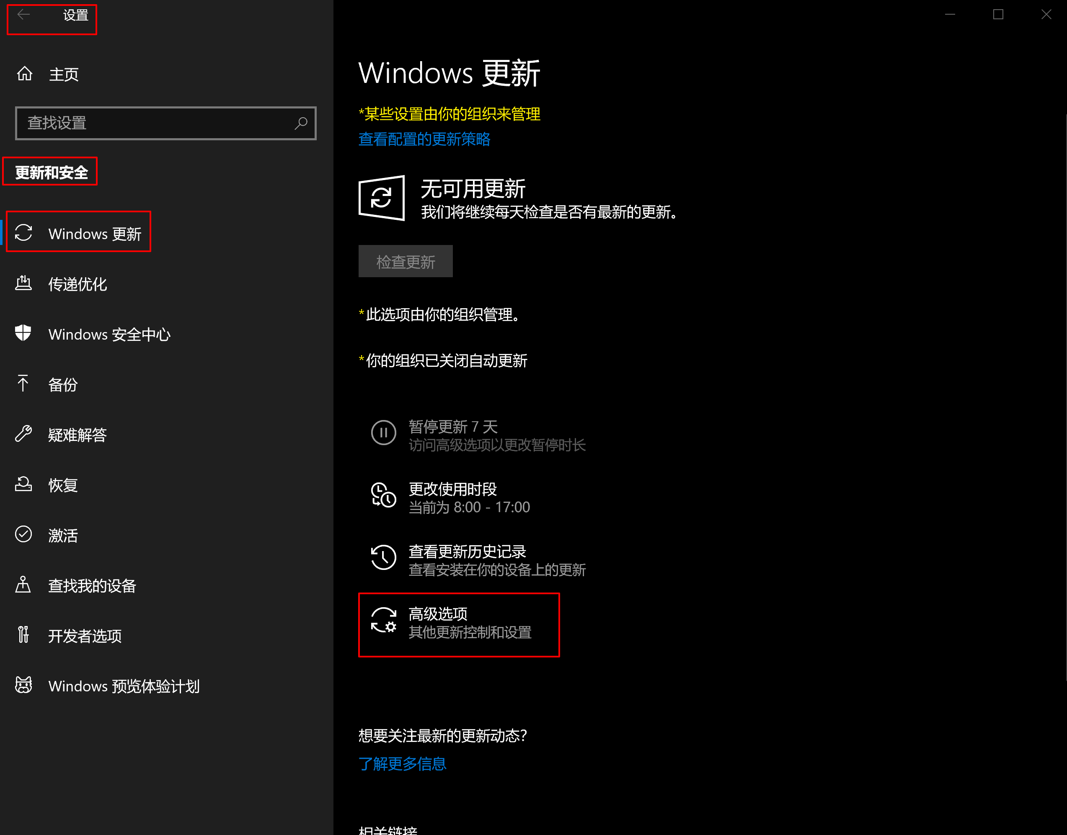Open 查找我的设备 page
The height and width of the screenshot is (835, 1067).
click(x=166, y=585)
